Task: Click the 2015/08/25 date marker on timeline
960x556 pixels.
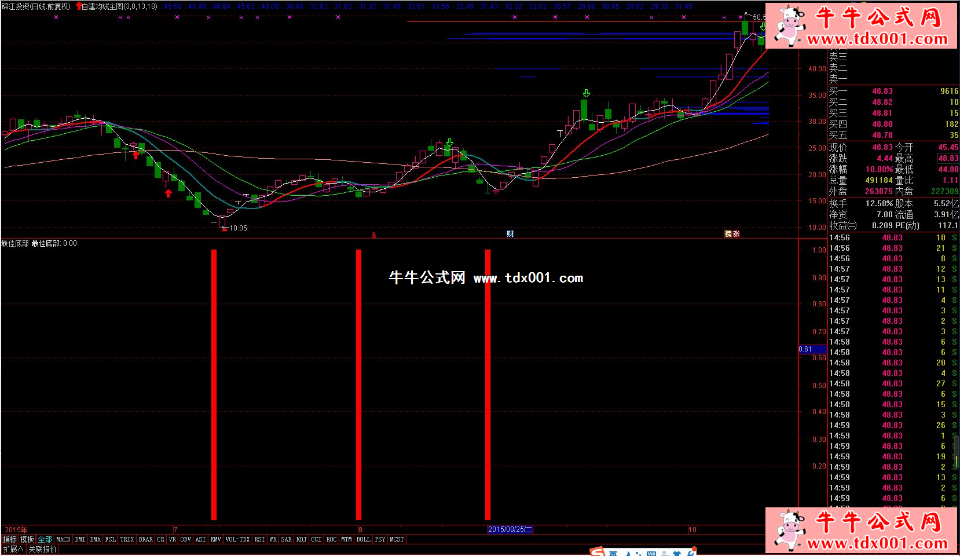Action: click(x=510, y=529)
